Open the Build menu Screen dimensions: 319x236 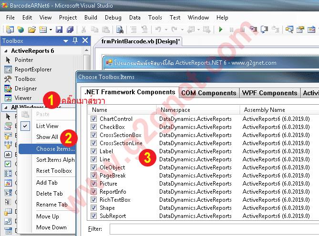(x=91, y=18)
